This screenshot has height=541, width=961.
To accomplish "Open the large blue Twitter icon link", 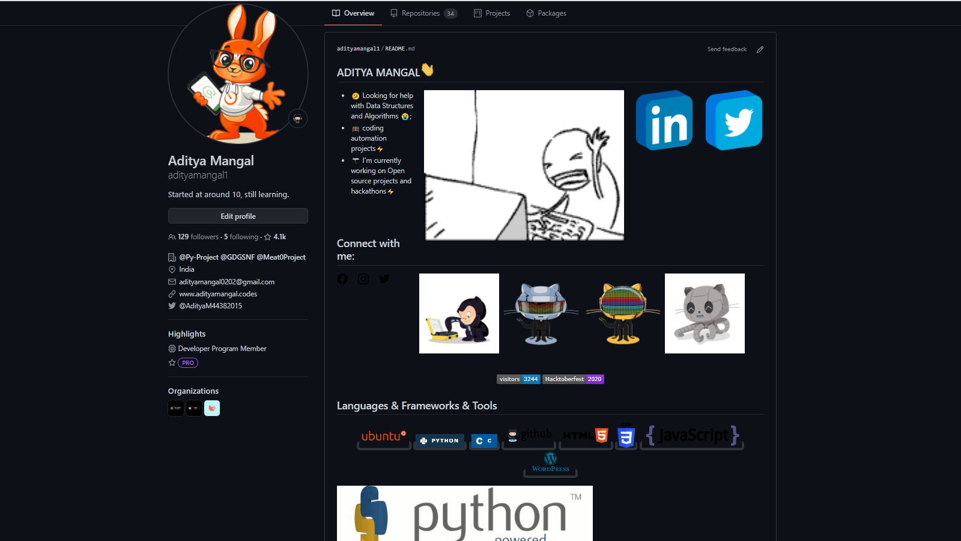I will coord(734,120).
